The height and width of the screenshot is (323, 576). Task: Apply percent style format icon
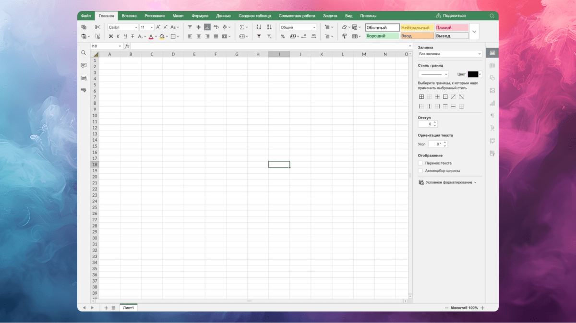pos(283,36)
